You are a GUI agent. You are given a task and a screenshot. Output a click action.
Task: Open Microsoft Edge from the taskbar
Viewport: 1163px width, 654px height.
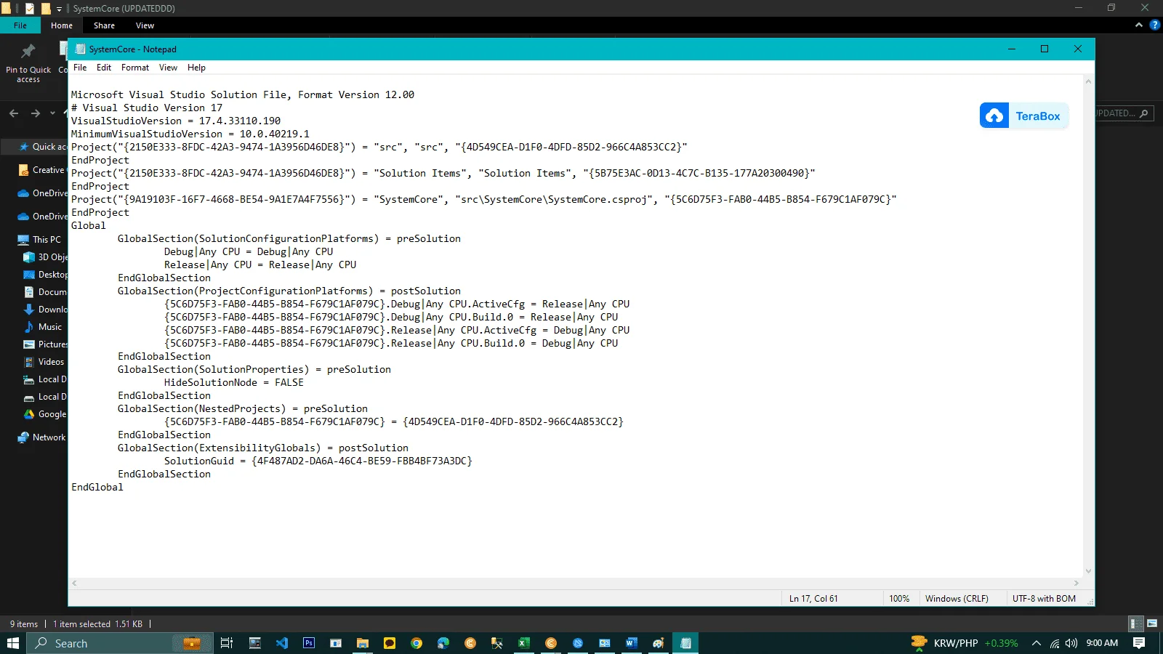[x=443, y=643]
